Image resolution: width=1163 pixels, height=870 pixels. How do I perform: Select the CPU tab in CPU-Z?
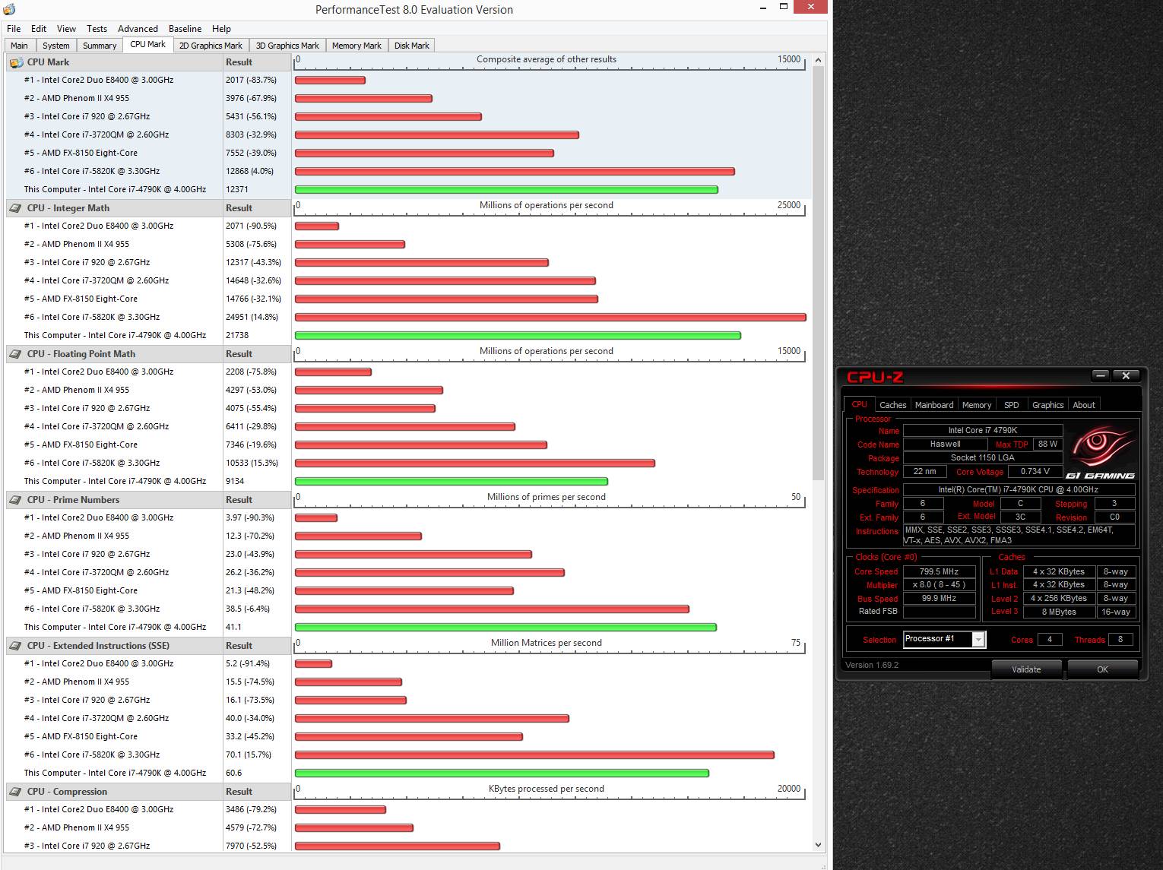pyautogui.click(x=859, y=404)
